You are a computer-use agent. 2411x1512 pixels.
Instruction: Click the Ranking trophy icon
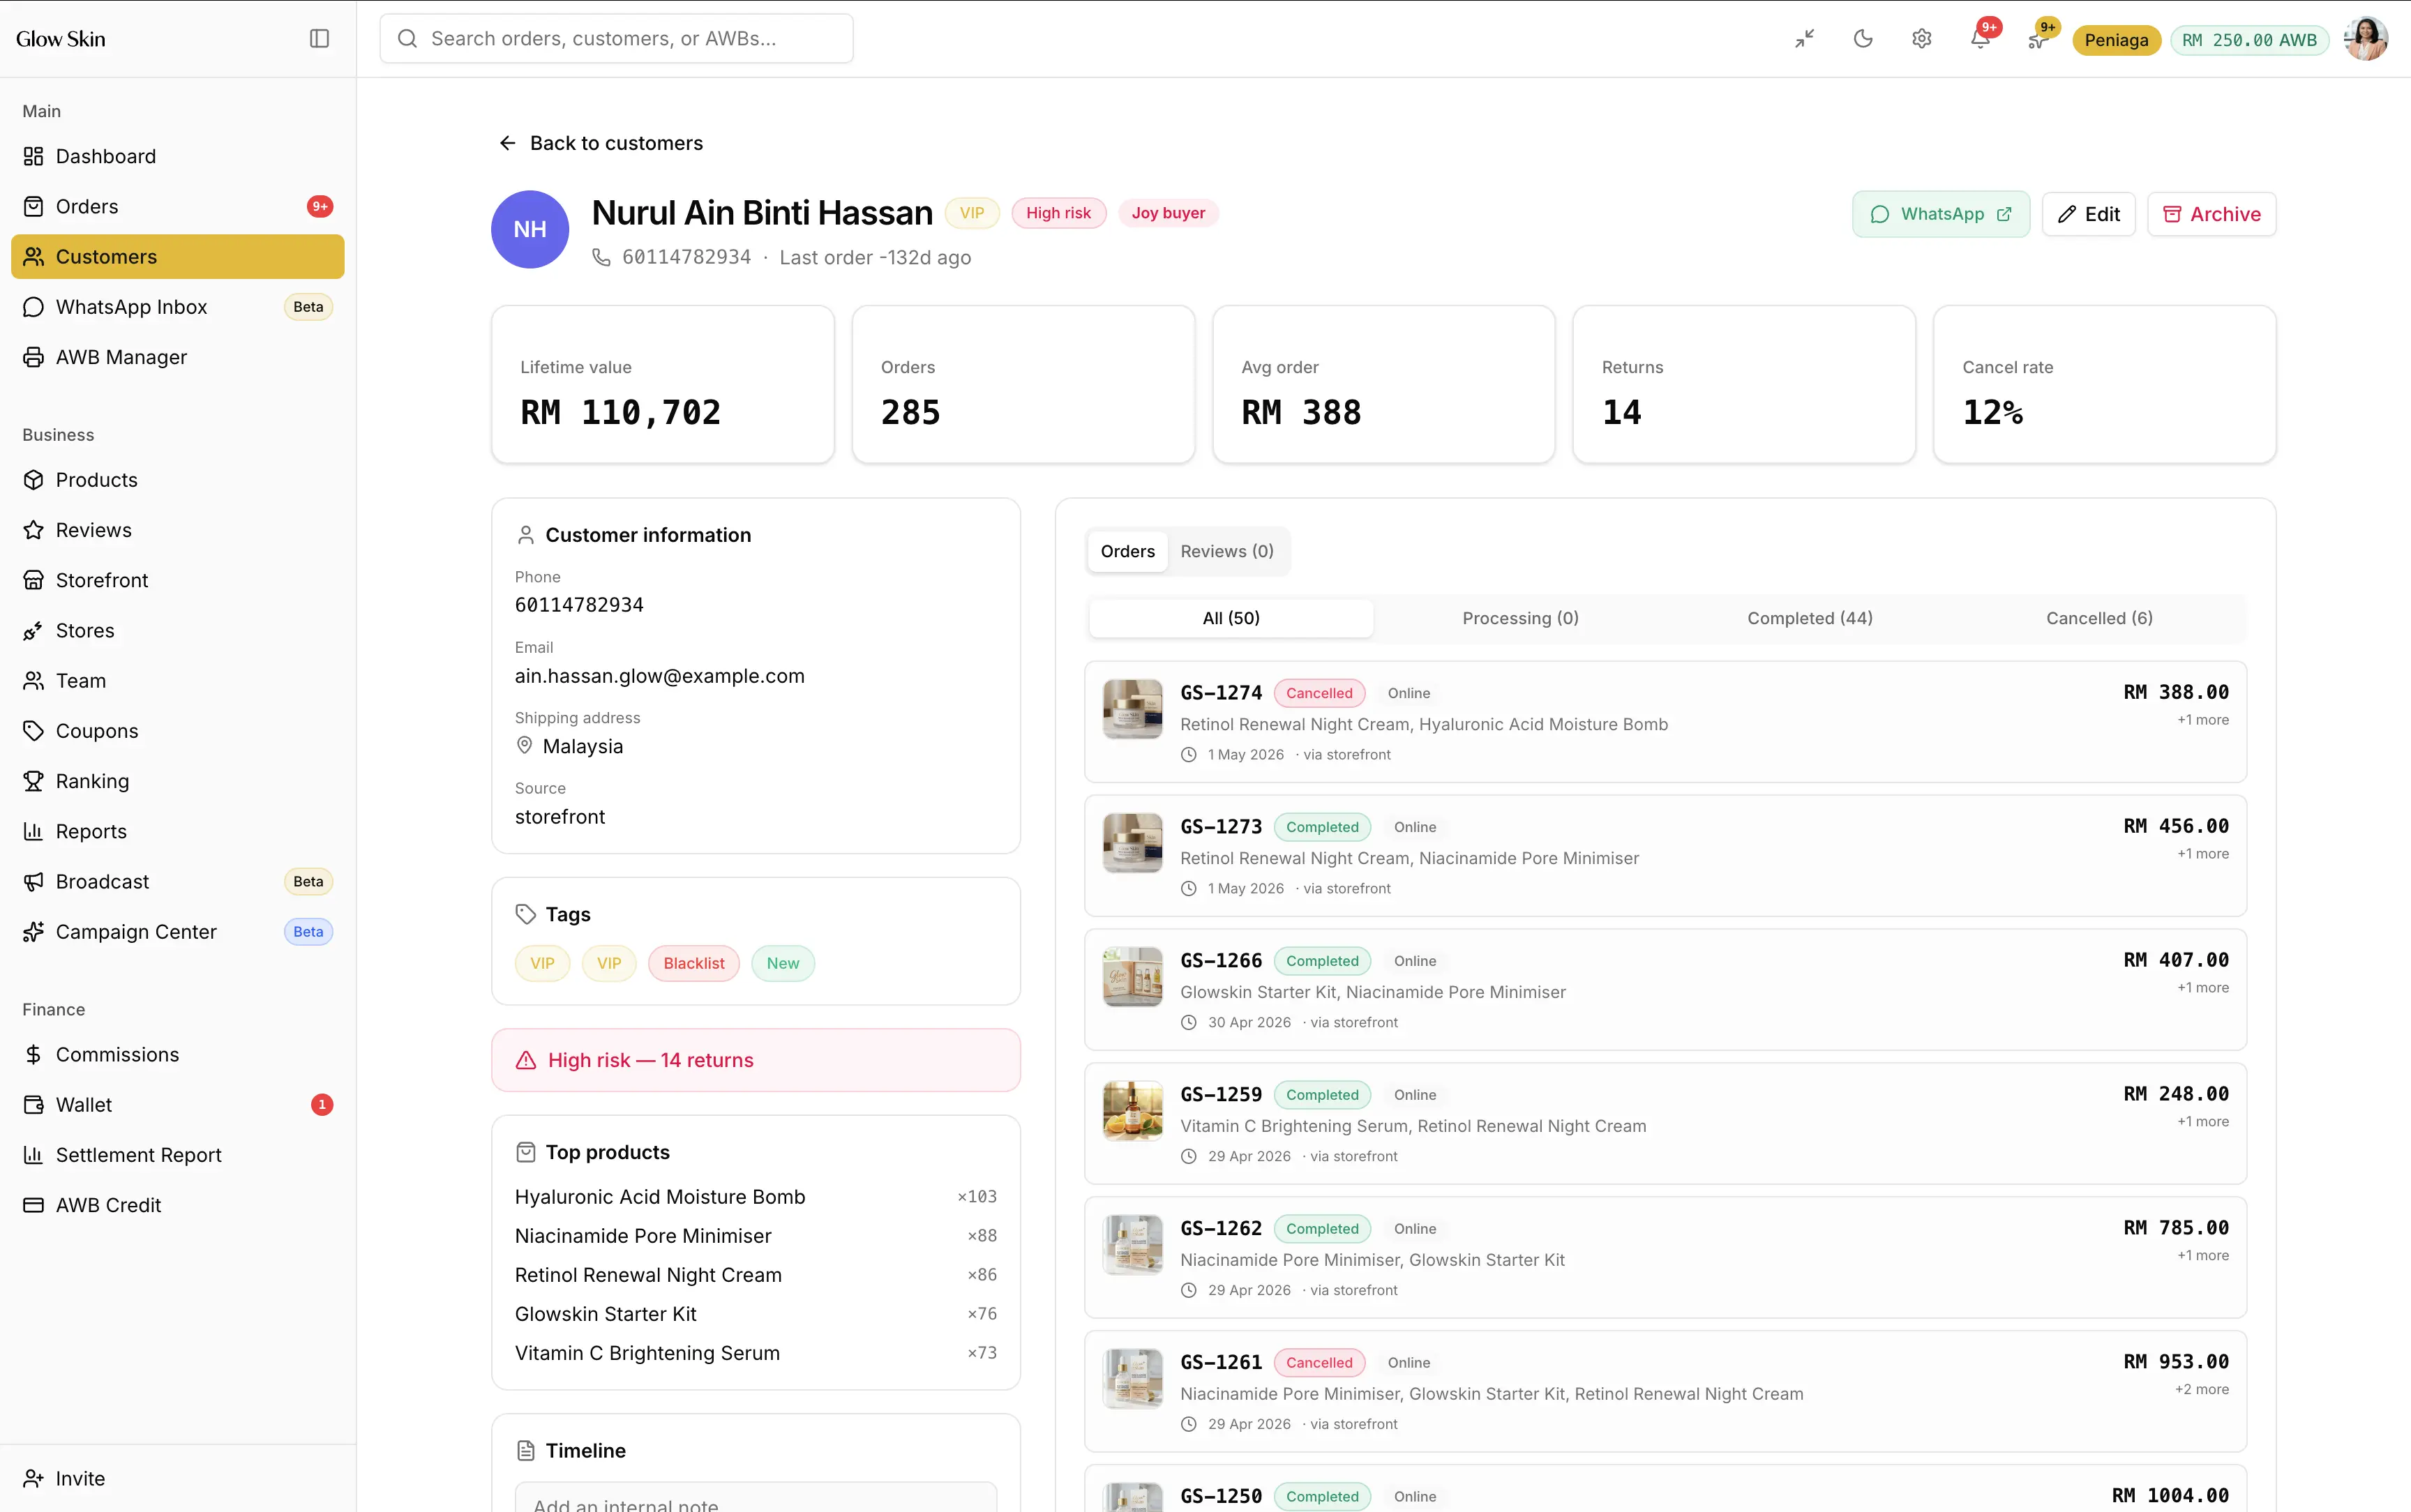34,781
